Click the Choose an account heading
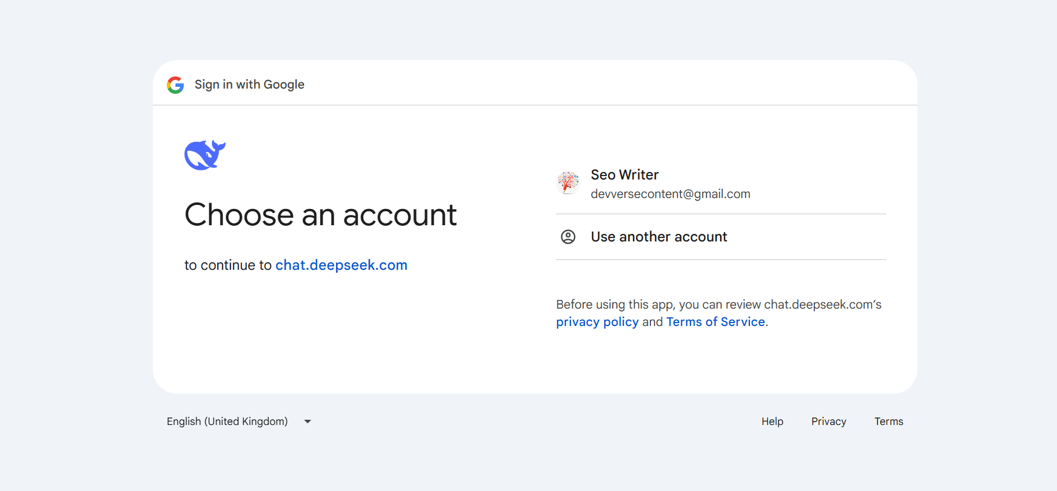Screen dimensions: 1057x491 pos(320,215)
